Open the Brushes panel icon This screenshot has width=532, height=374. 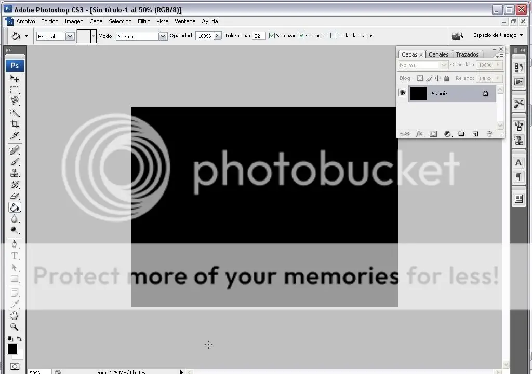(x=519, y=126)
